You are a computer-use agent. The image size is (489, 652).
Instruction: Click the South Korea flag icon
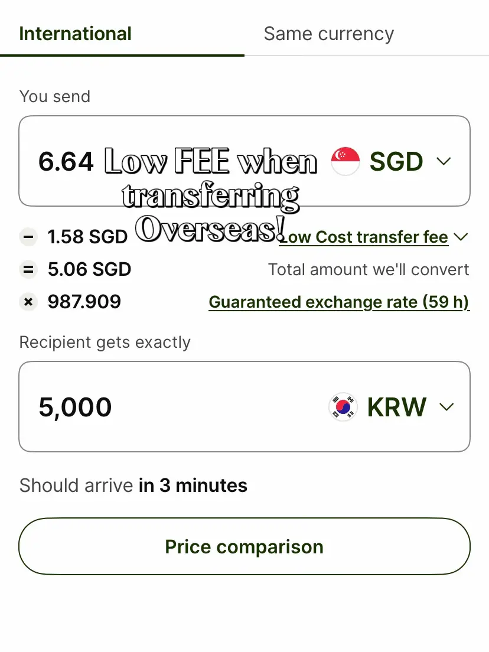343,407
